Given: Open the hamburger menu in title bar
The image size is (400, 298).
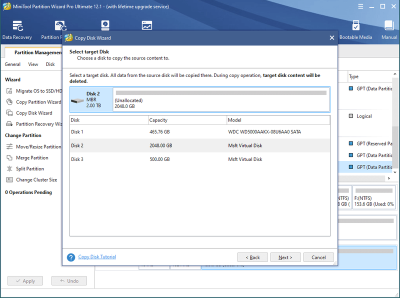Looking at the screenshot, I should (x=360, y=6).
